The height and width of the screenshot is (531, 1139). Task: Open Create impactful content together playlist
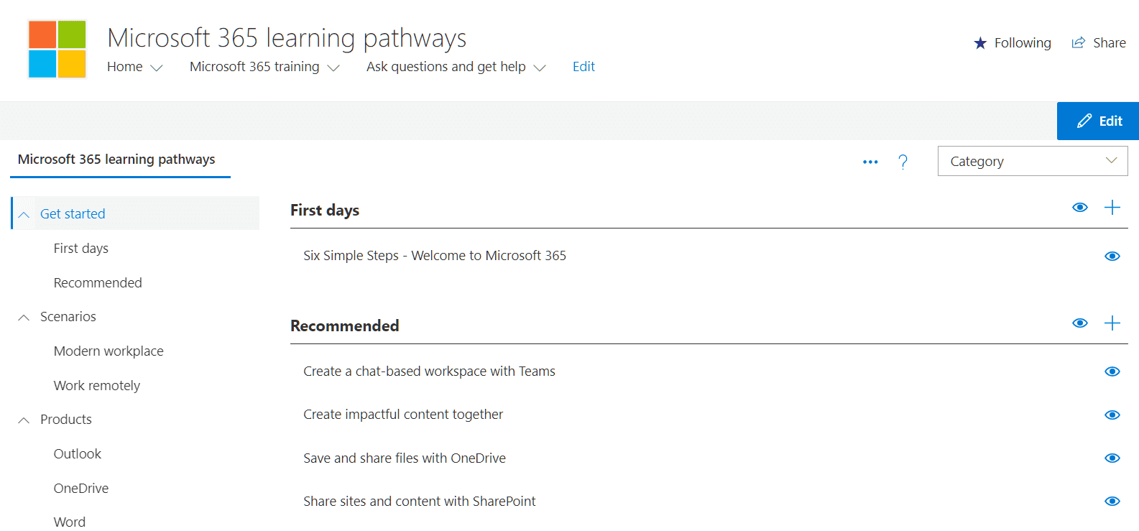403,415
